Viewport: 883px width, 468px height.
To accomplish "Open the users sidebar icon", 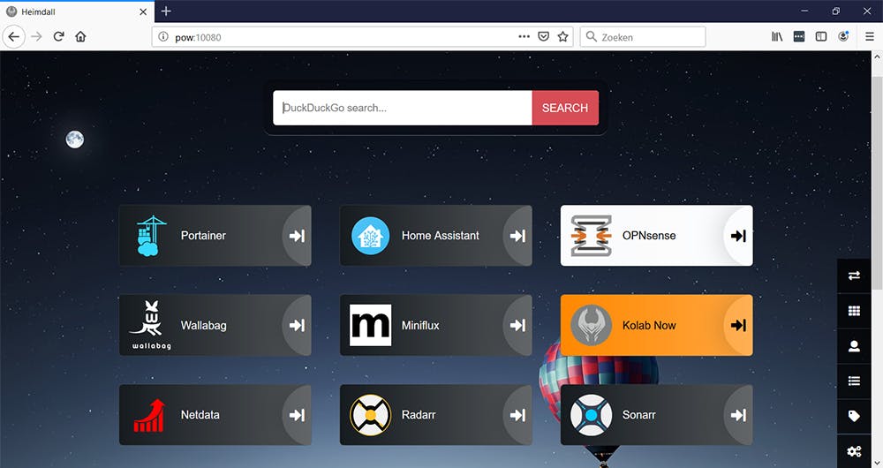I will [x=854, y=346].
